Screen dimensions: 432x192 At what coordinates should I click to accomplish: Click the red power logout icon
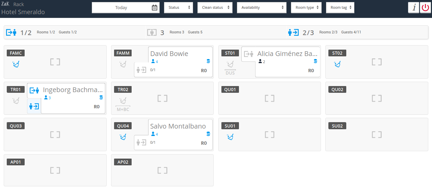(x=425, y=7)
